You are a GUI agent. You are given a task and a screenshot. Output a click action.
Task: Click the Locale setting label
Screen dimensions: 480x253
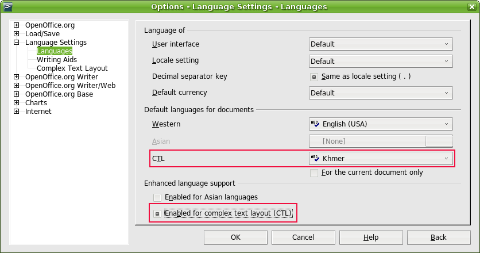point(175,60)
